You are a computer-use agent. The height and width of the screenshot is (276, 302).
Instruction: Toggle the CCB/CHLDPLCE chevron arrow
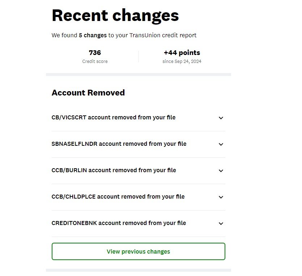(x=221, y=197)
